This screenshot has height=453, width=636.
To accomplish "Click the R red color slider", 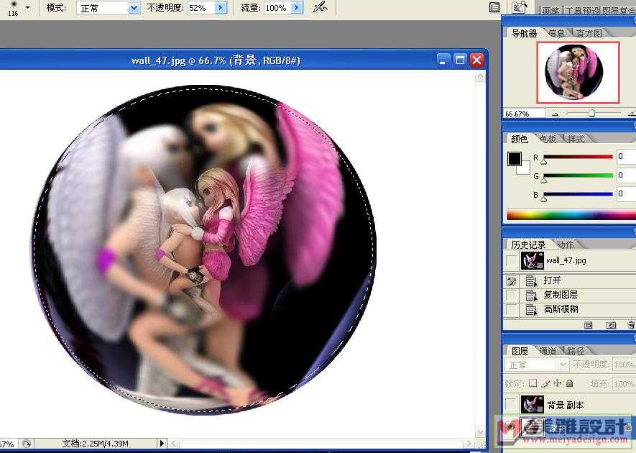I will [578, 157].
